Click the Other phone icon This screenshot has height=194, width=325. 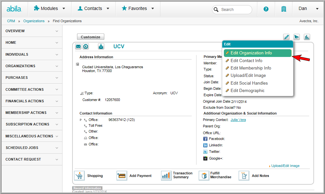pyautogui.click(x=85, y=132)
